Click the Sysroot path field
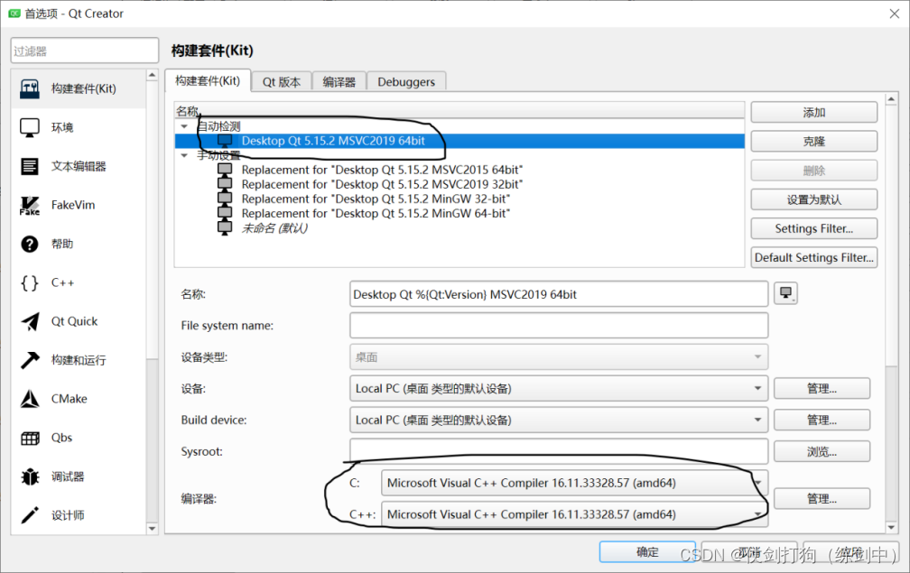The image size is (910, 573). click(x=559, y=451)
